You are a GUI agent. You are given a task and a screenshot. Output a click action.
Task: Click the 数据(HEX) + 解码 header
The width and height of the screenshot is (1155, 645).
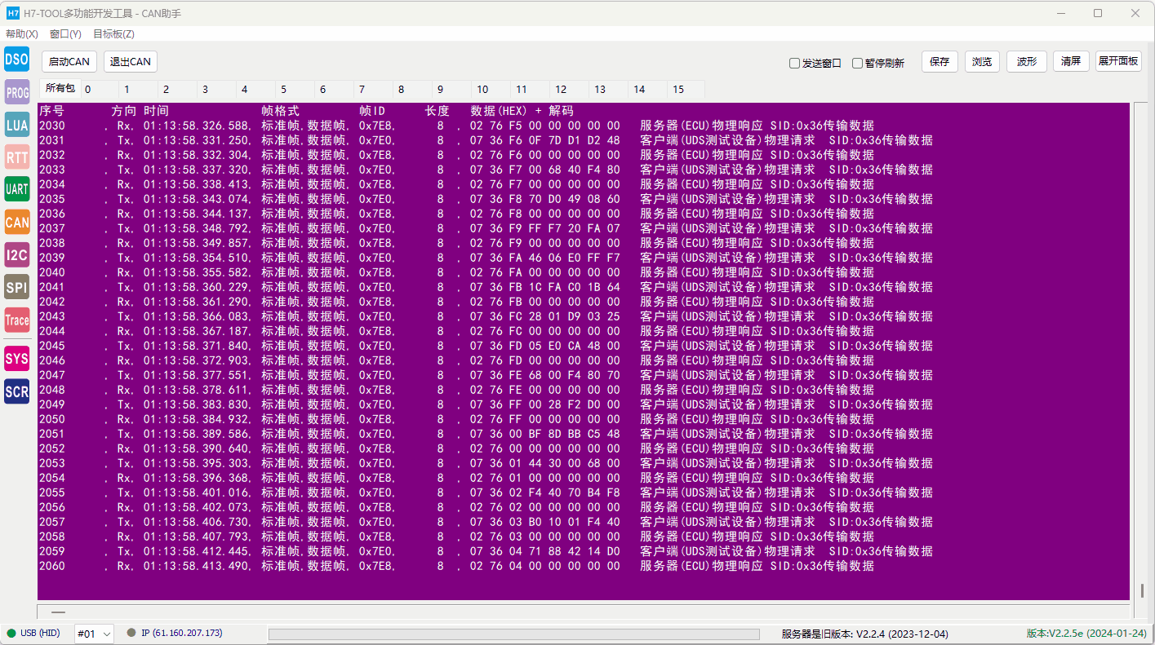pyautogui.click(x=522, y=111)
